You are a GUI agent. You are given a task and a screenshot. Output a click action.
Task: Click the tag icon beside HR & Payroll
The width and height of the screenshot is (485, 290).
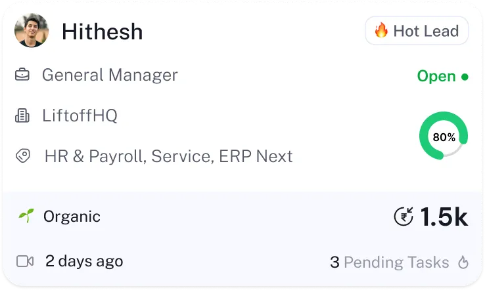[x=24, y=156]
